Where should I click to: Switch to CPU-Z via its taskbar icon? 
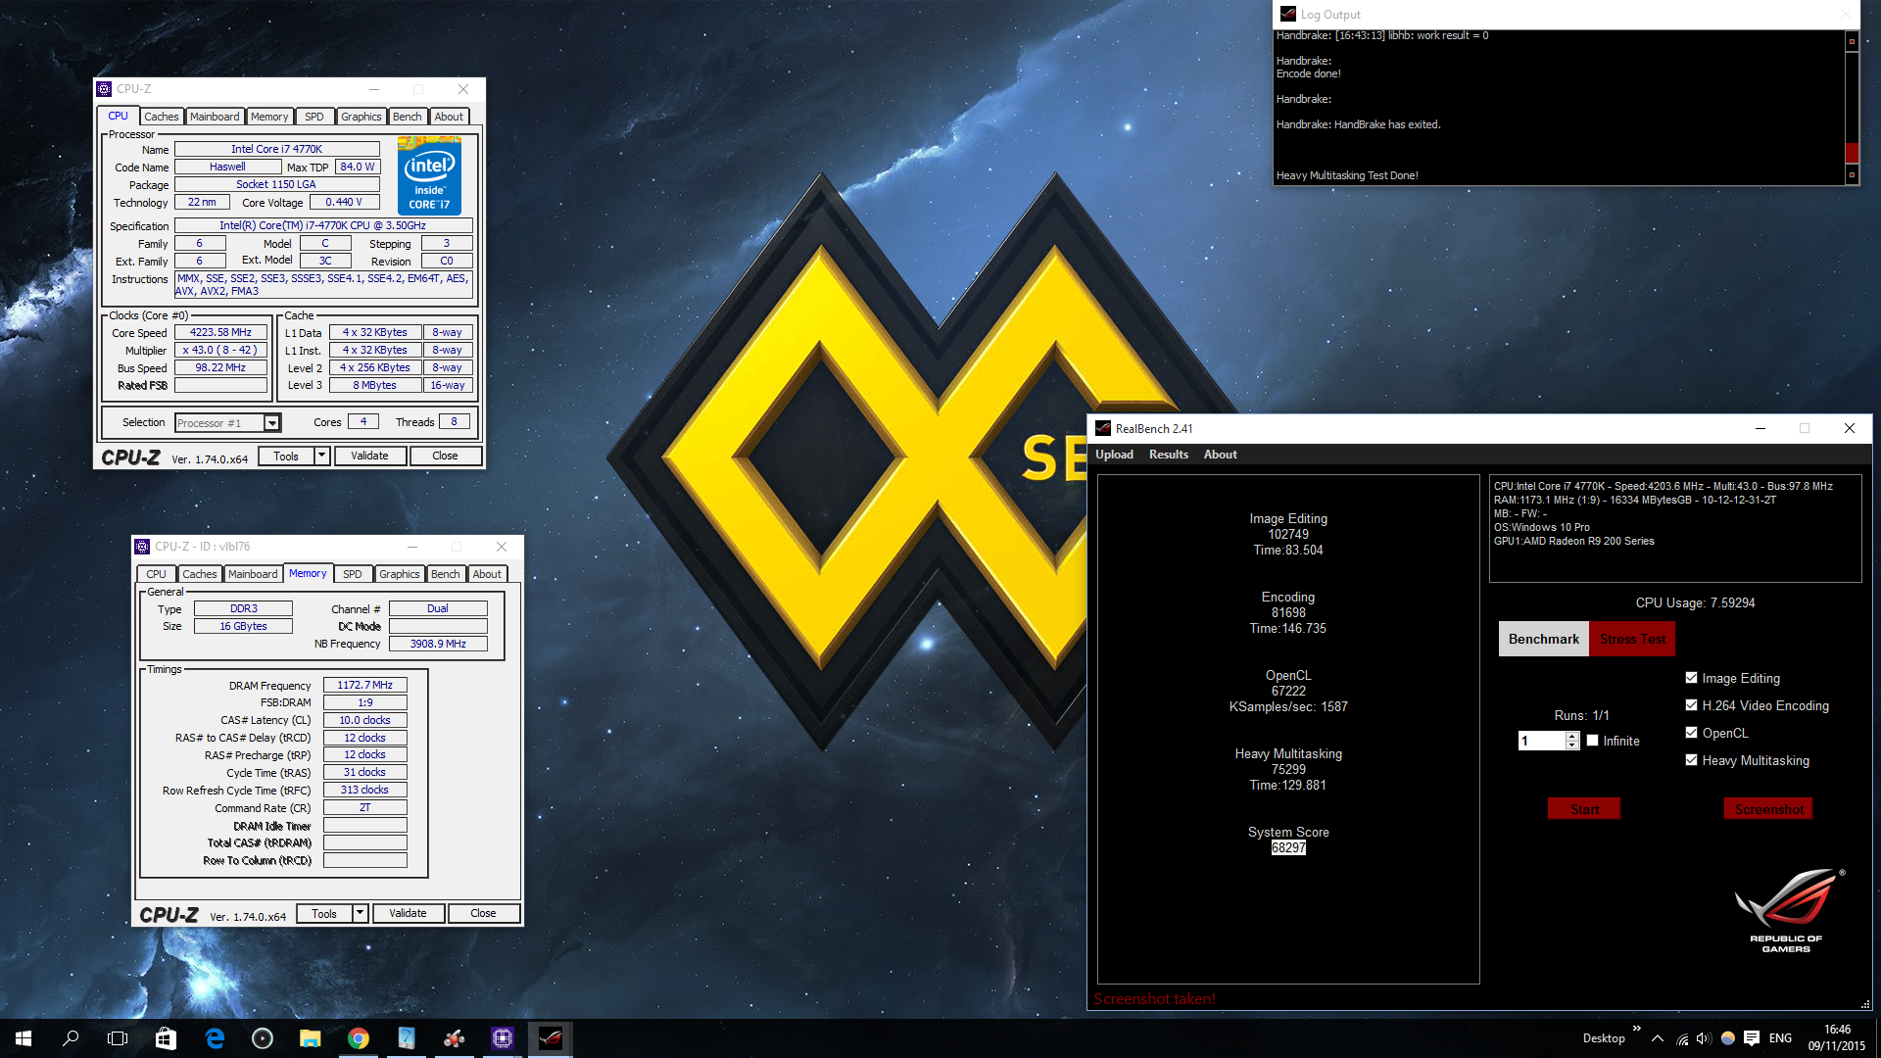[503, 1038]
